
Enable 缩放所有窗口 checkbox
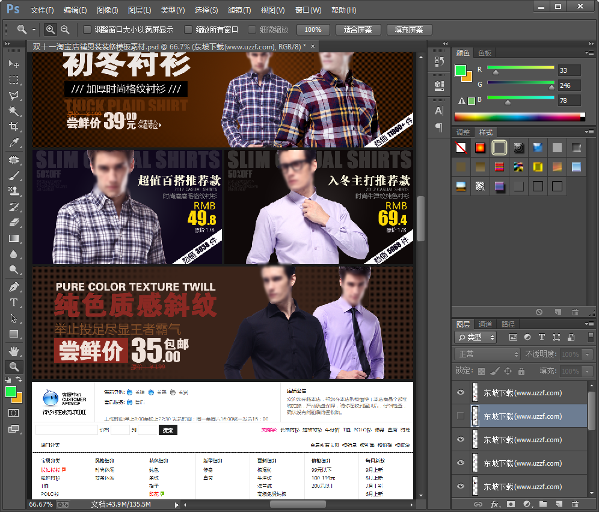point(189,29)
